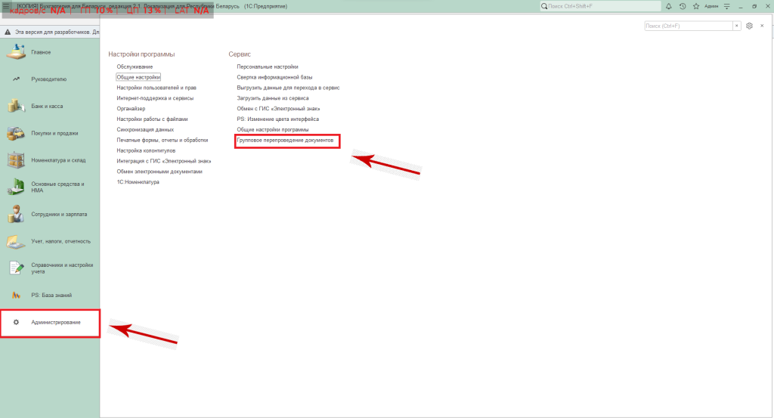Select Руководителю in the sidebar

(49, 79)
